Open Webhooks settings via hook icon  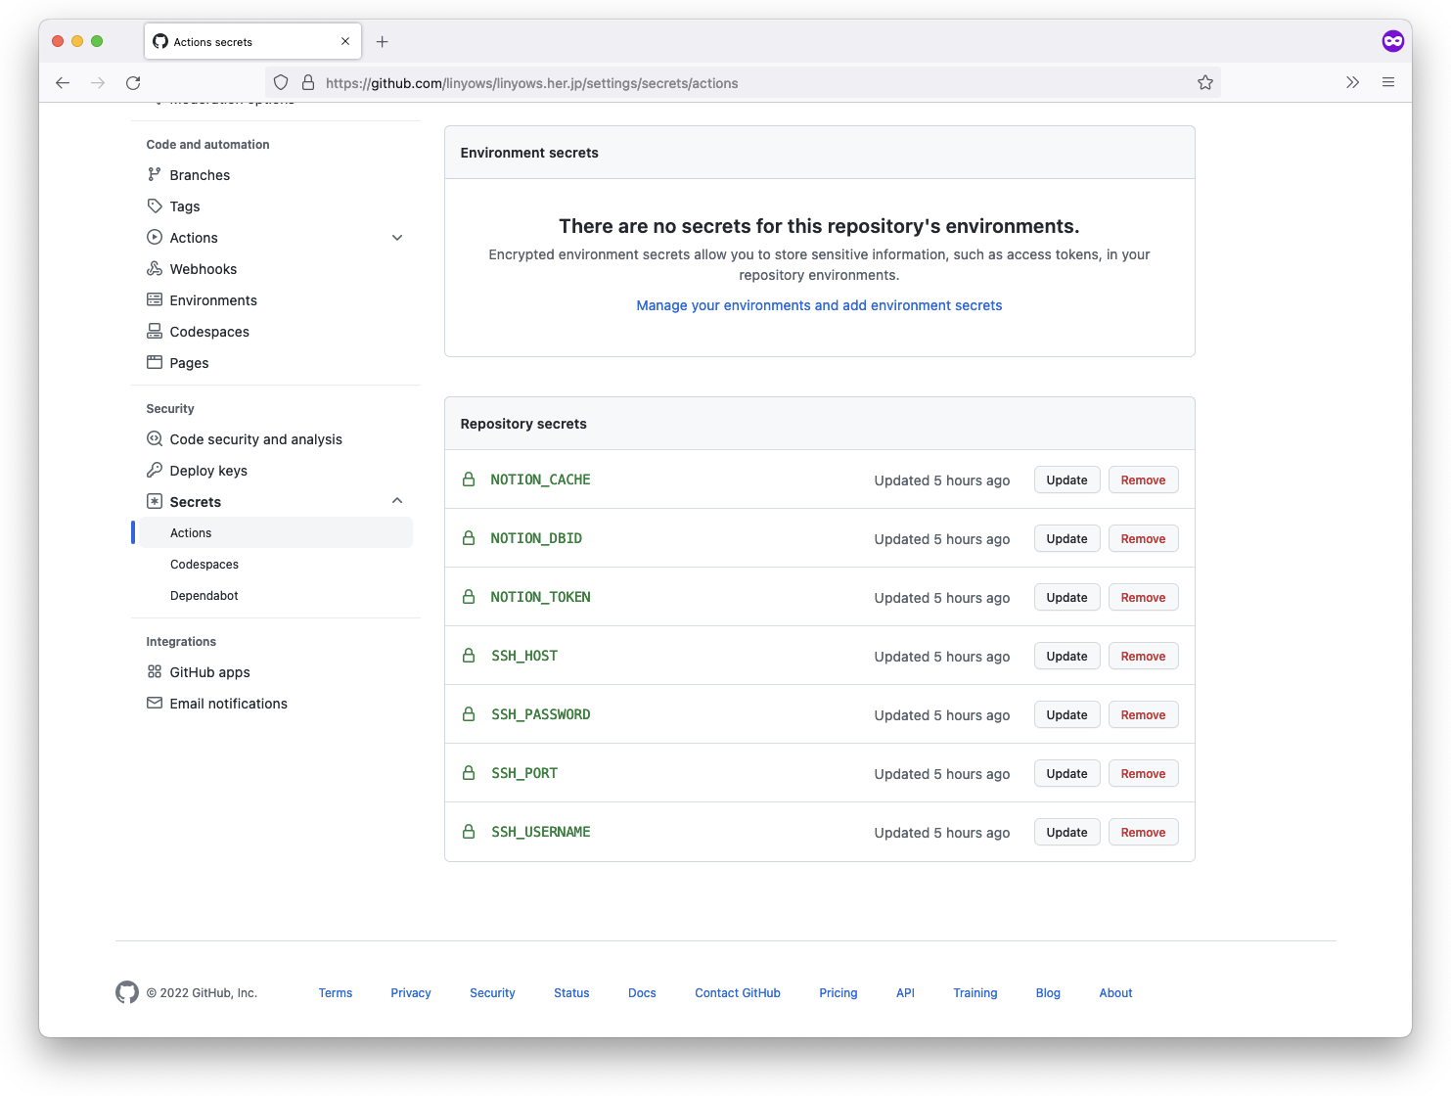(155, 268)
